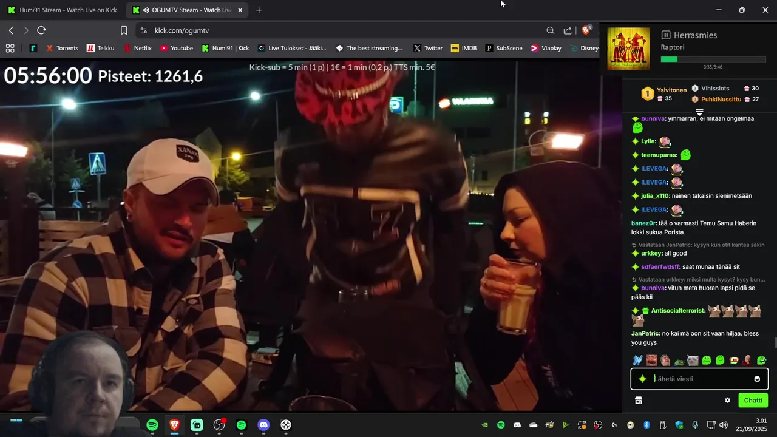Go back to previous page
This screenshot has width=777, height=437.
coord(11,30)
